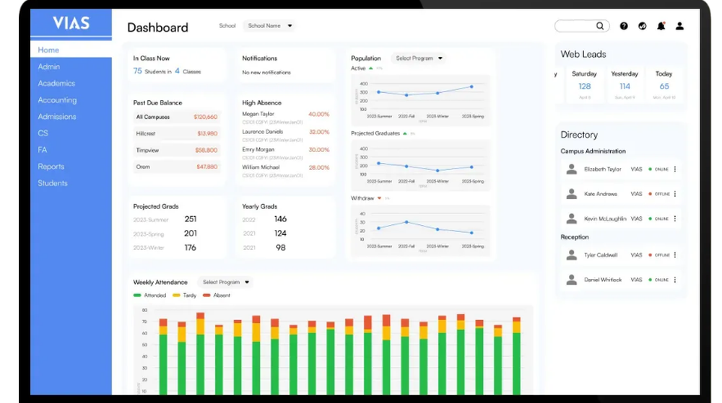Click the No new notifications message
The height and width of the screenshot is (403, 722).
click(x=266, y=73)
